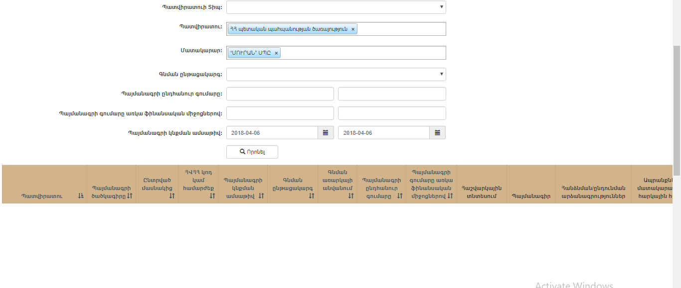Viewport: 681px width, 288px height.
Task: Sort by Պայմանագրի ծածկագիրը column icon
Action: coord(130,196)
